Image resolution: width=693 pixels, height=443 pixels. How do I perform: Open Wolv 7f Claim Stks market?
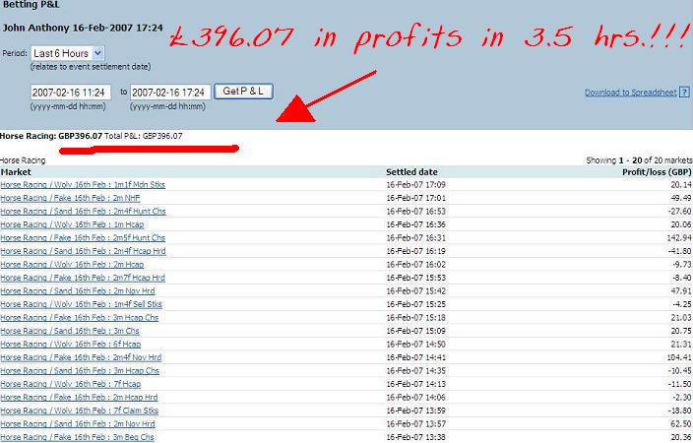pyautogui.click(x=80, y=411)
